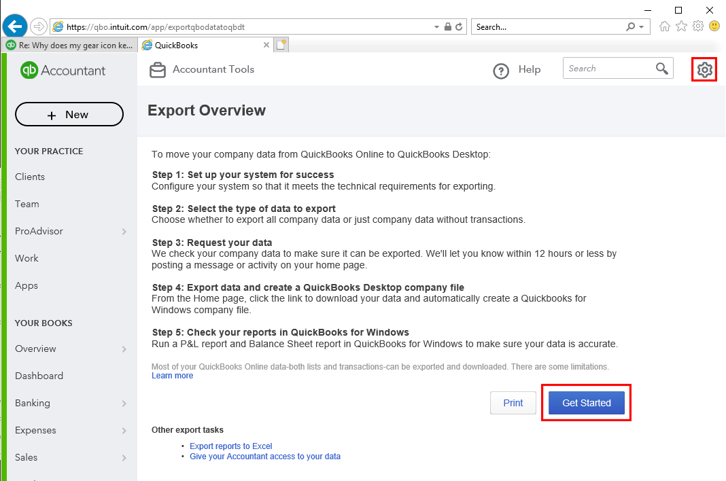Click the qb Accountant logo
Viewport: 726px width, 481px height.
pos(62,70)
